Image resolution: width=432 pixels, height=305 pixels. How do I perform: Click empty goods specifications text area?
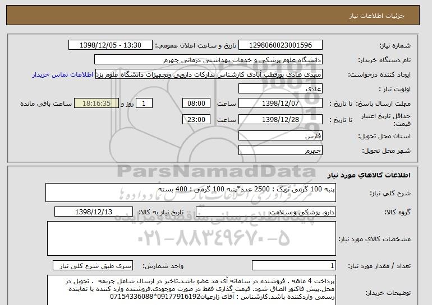pos(191,238)
